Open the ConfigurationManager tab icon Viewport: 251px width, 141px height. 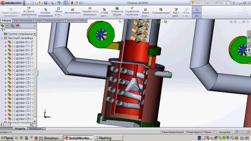pos(13,26)
